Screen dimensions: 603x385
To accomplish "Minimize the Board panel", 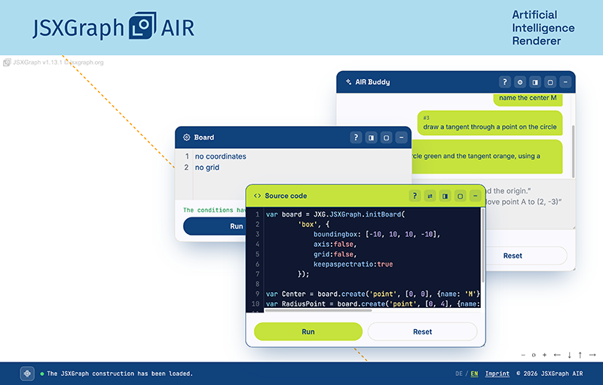I will tap(402, 137).
